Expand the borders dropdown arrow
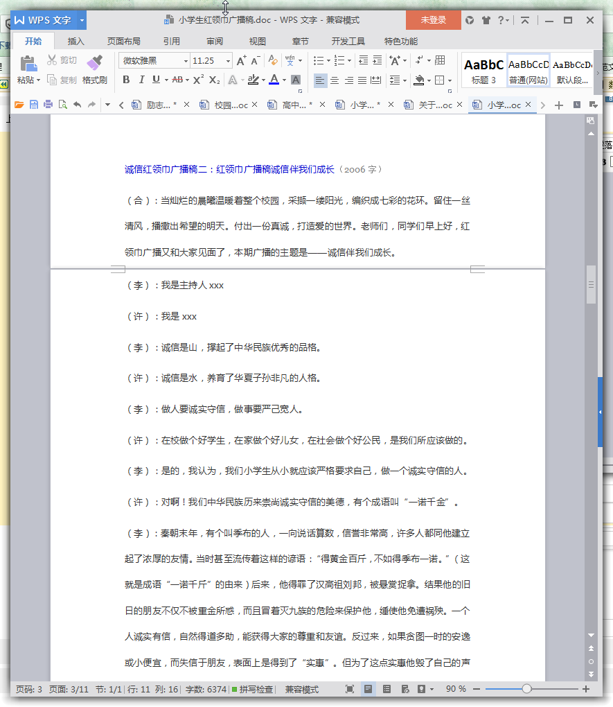This screenshot has height=707, width=613. click(x=450, y=80)
